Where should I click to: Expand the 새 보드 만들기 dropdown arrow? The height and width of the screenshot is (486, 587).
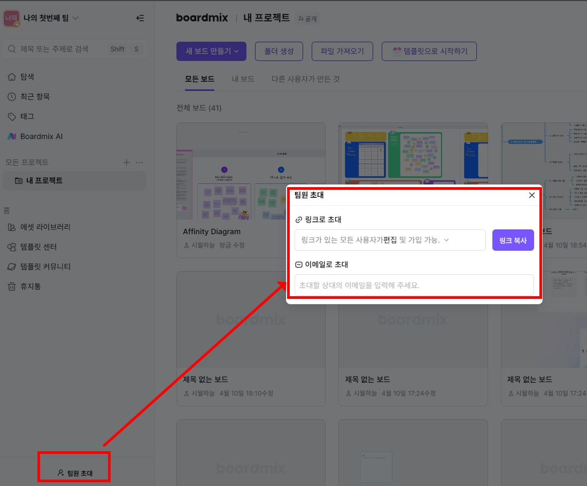point(237,51)
